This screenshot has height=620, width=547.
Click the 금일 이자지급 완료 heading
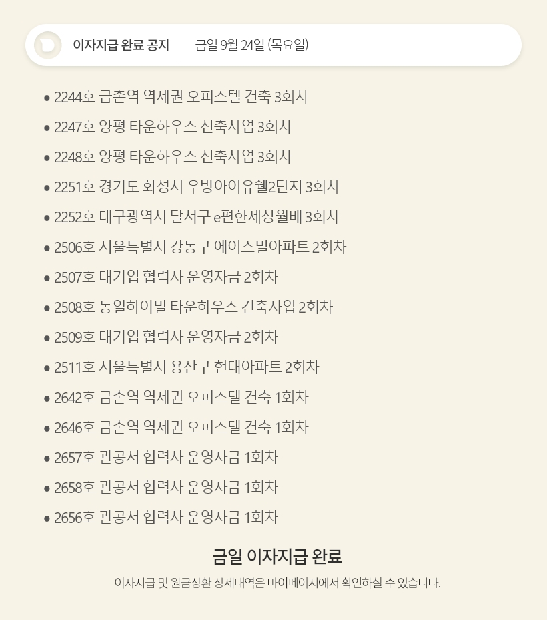pyautogui.click(x=277, y=556)
